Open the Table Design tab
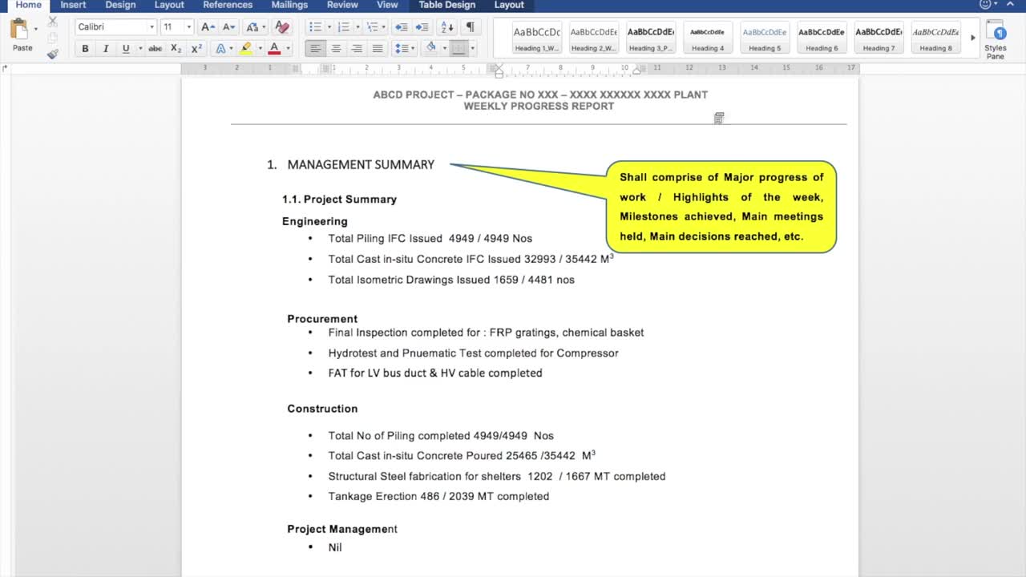 click(x=447, y=5)
